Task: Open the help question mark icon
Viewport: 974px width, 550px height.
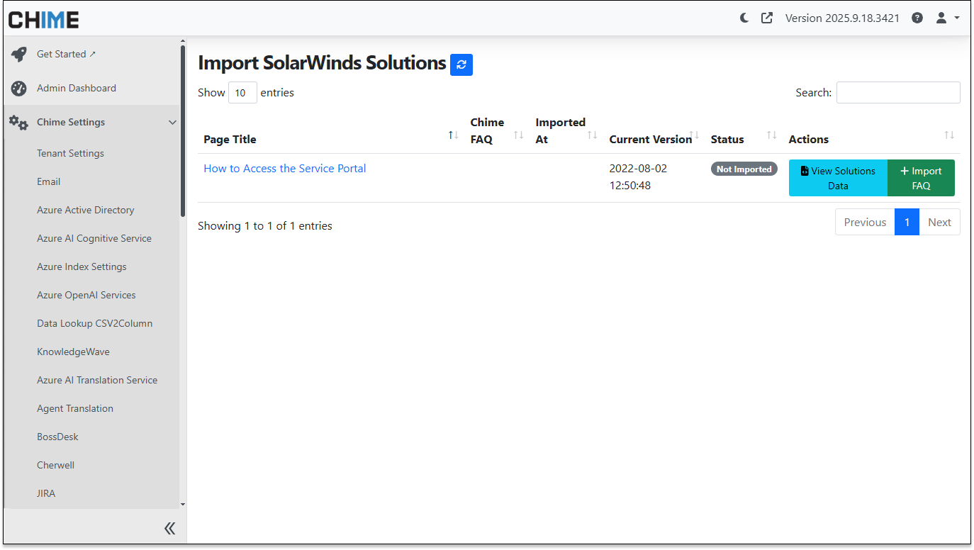Action: (x=917, y=18)
